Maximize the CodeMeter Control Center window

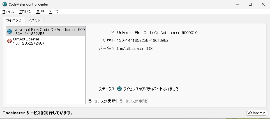pyautogui.click(x=250, y=4)
